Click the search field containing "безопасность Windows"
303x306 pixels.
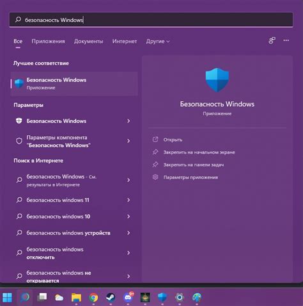[151, 20]
